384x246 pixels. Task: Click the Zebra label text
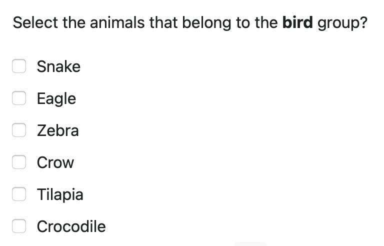(58, 130)
